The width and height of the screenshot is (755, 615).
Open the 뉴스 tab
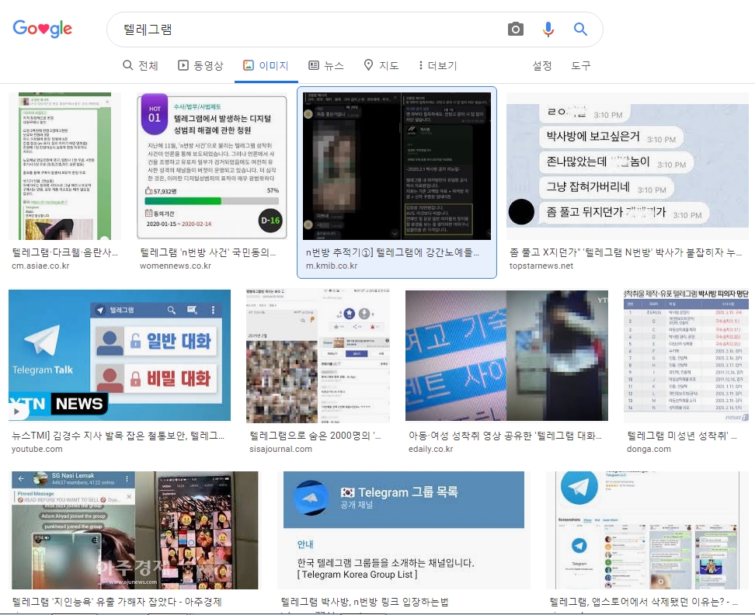point(326,65)
